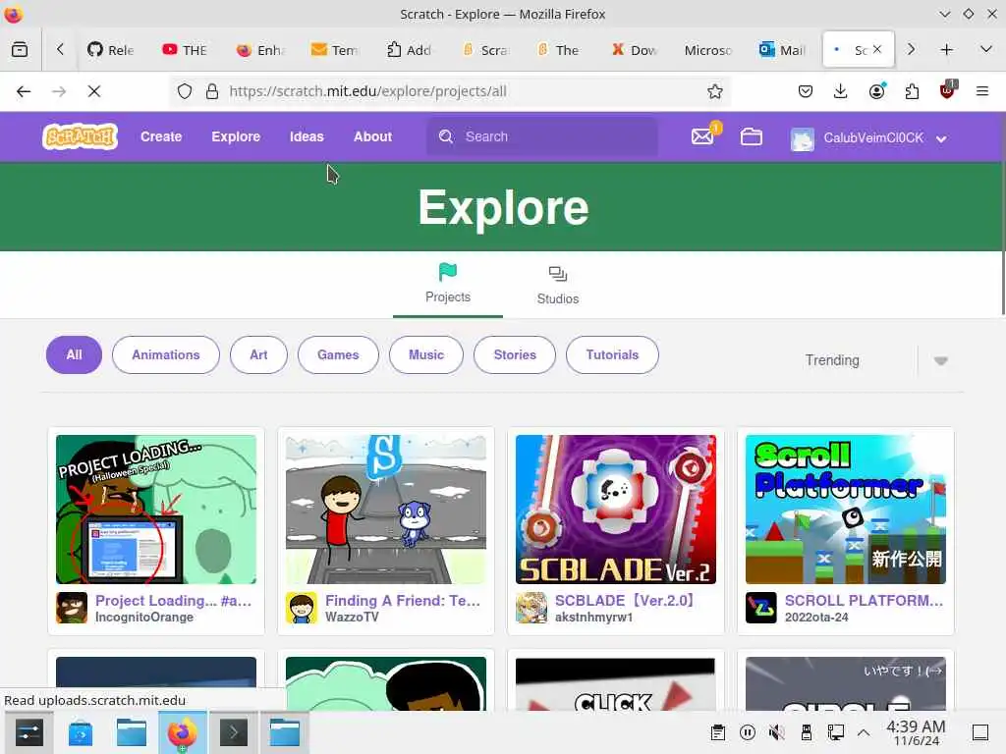
Task: Open the Firefox View icon
Action: [20, 49]
